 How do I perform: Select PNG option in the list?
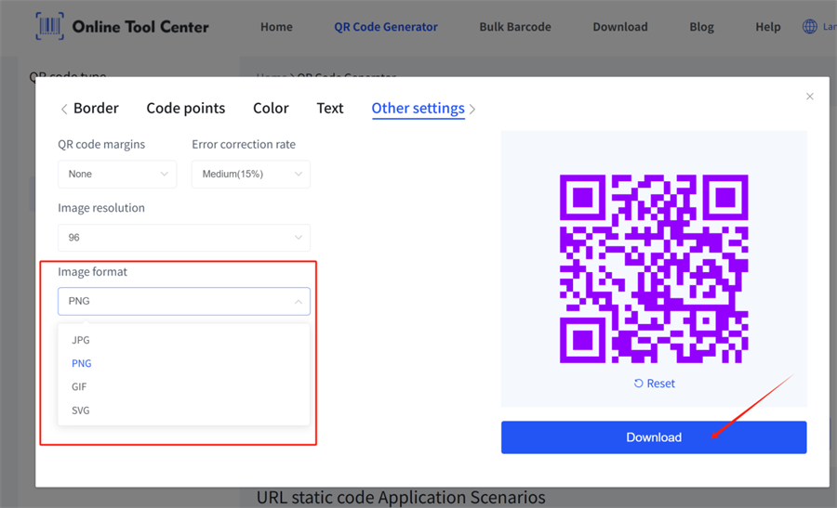[82, 363]
